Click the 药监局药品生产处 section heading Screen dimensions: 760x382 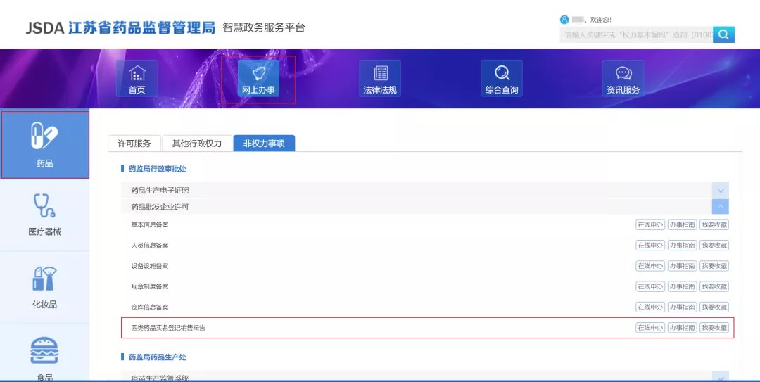(157, 357)
